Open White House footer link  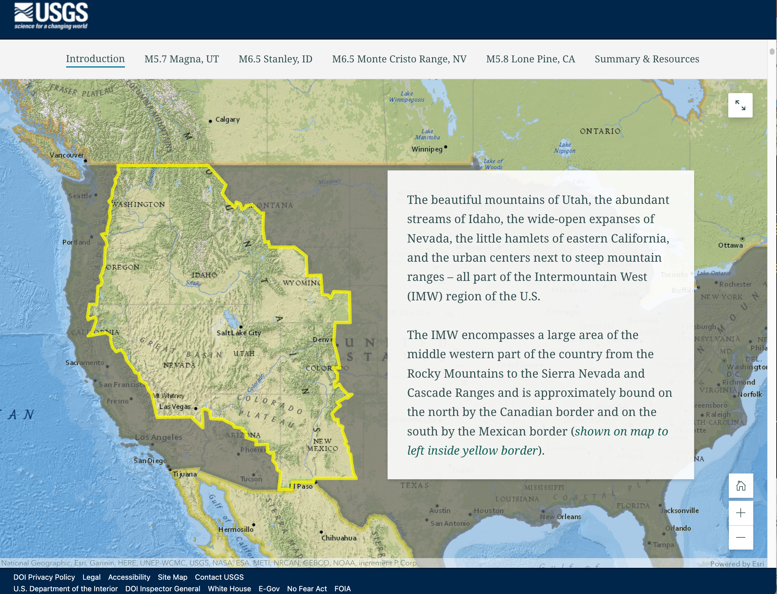click(229, 589)
